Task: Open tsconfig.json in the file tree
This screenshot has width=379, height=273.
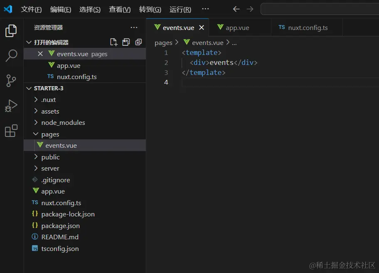Action: click(85, 248)
